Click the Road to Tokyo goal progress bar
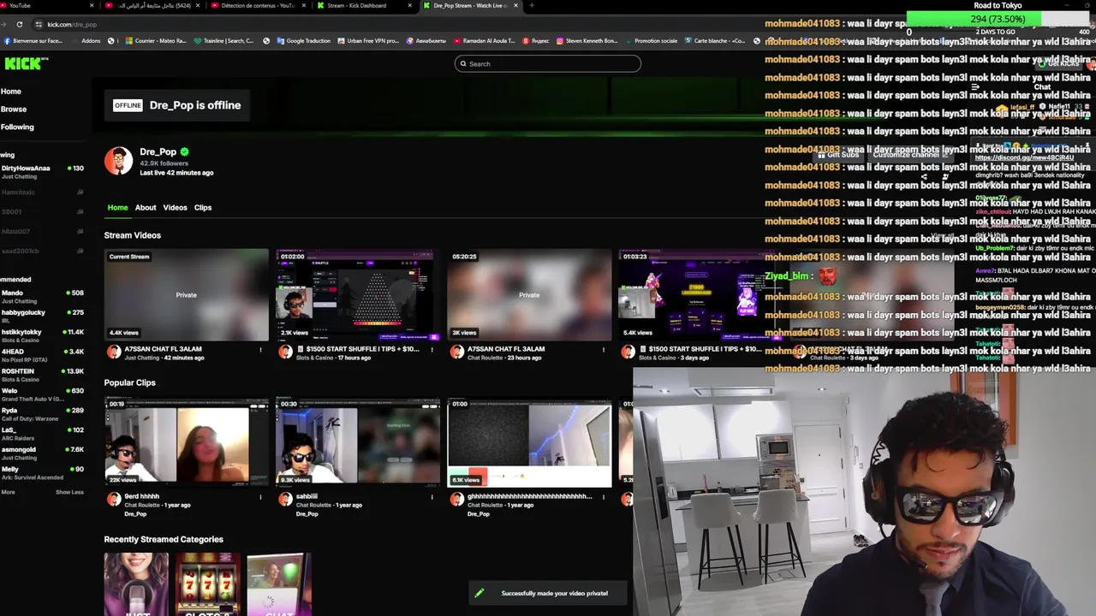 [998, 19]
